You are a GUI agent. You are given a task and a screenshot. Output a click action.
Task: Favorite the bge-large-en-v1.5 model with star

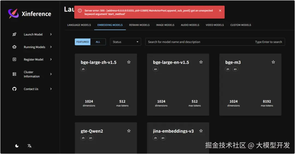pos(201,62)
